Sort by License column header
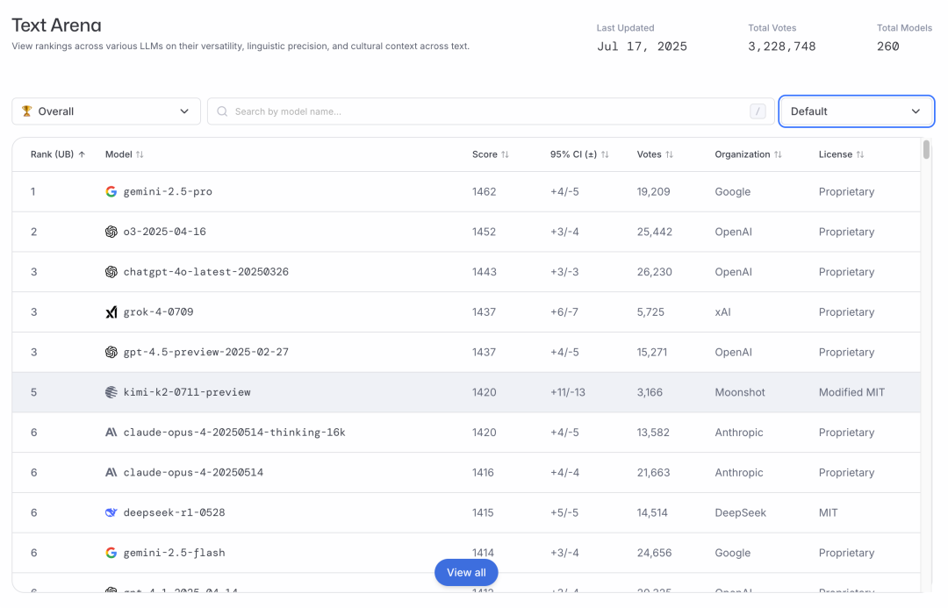Image resolution: width=948 pixels, height=608 pixels. [x=841, y=154]
